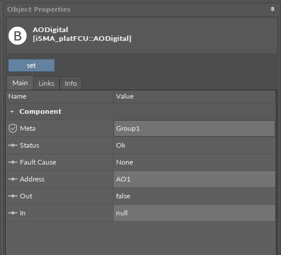Click the slot icon next to Status
The width and height of the screenshot is (281, 255).
point(13,145)
